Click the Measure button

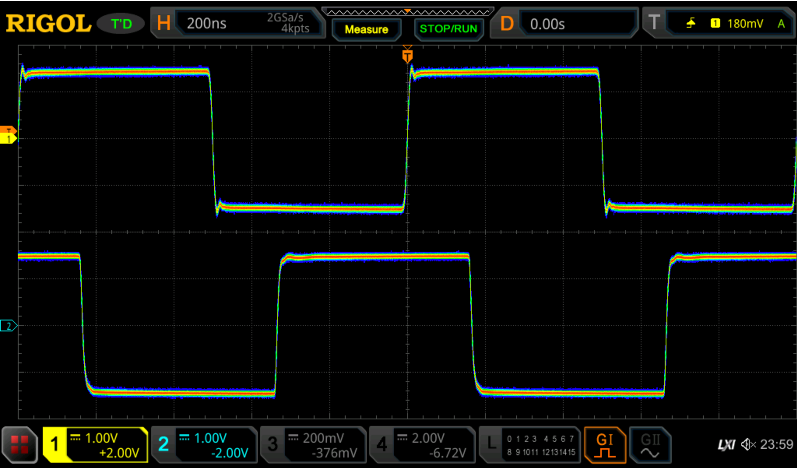pos(366,29)
